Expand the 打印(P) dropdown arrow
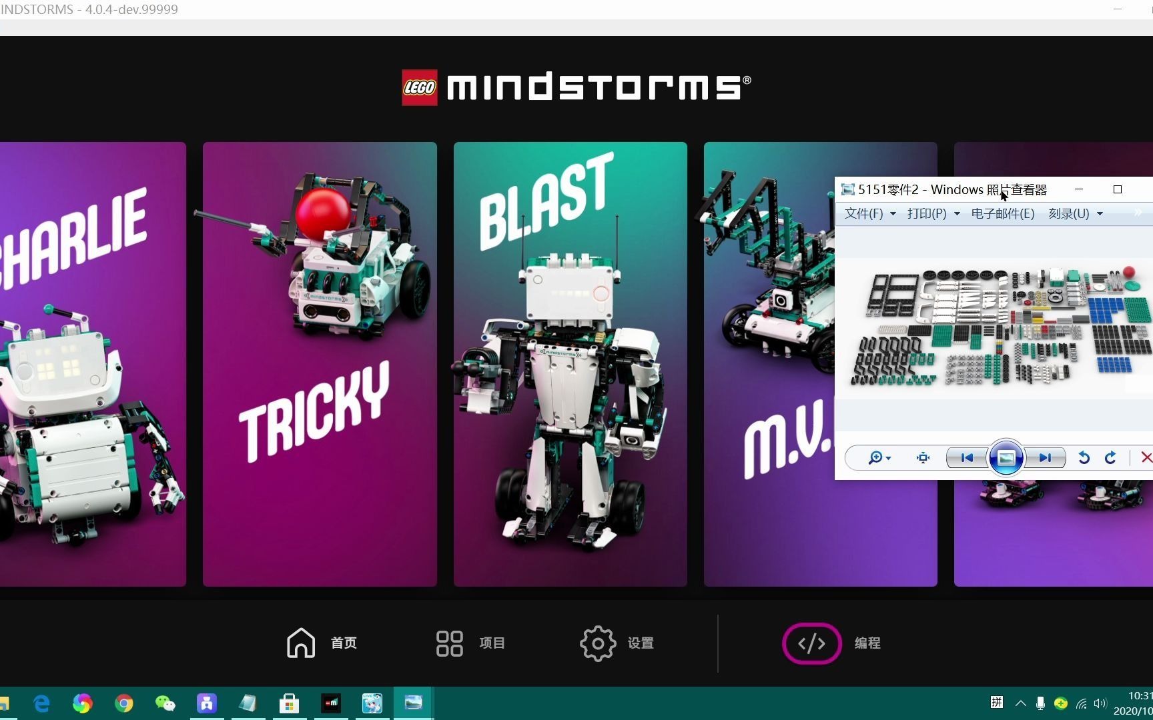Image resolution: width=1153 pixels, height=720 pixels. [957, 214]
